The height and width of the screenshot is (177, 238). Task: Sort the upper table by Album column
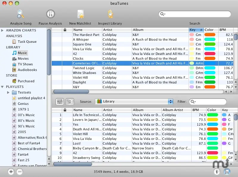click(x=160, y=30)
